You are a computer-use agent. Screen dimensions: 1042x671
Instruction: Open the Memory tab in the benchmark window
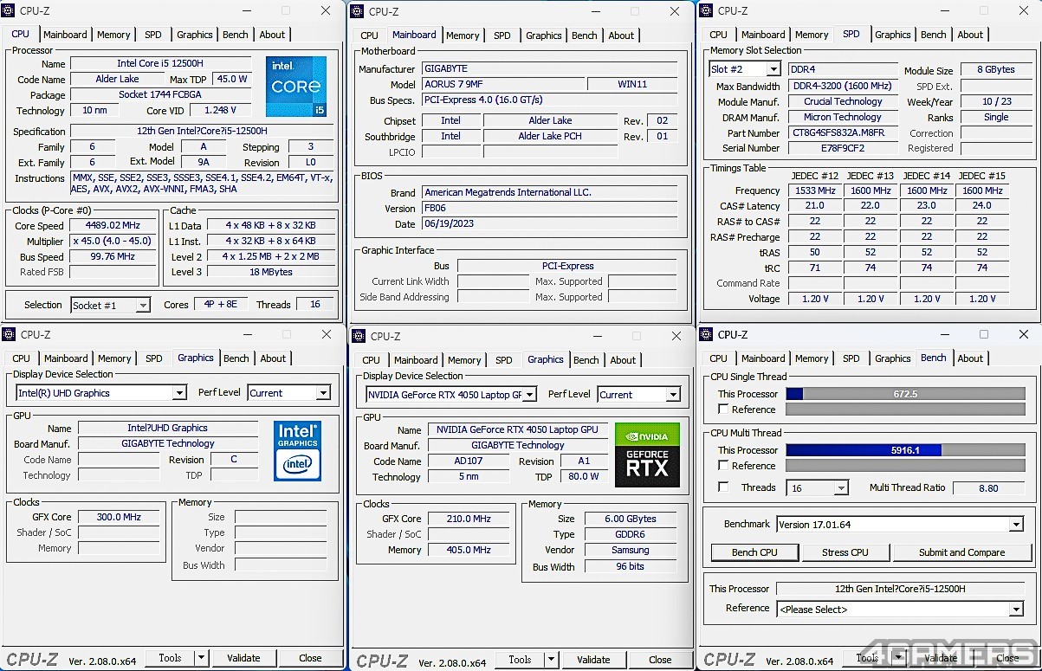pyautogui.click(x=812, y=358)
